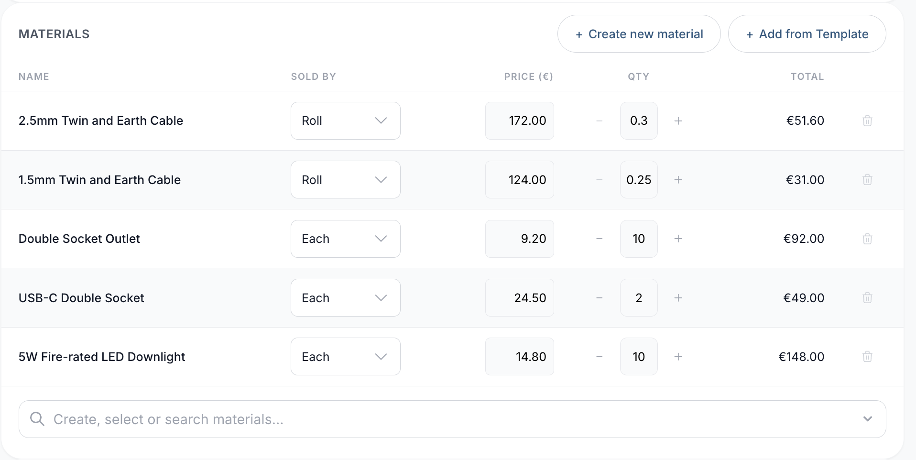Edit the 24.50 price of USB-C Double Socket
This screenshot has height=460, width=916.
[520, 298]
